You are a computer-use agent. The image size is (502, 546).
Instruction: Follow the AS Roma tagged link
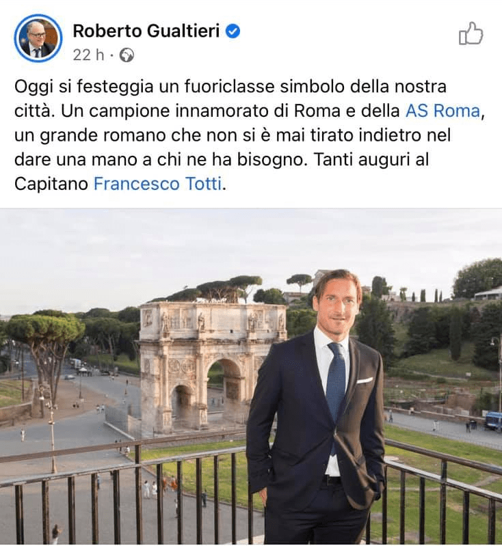[442, 111]
